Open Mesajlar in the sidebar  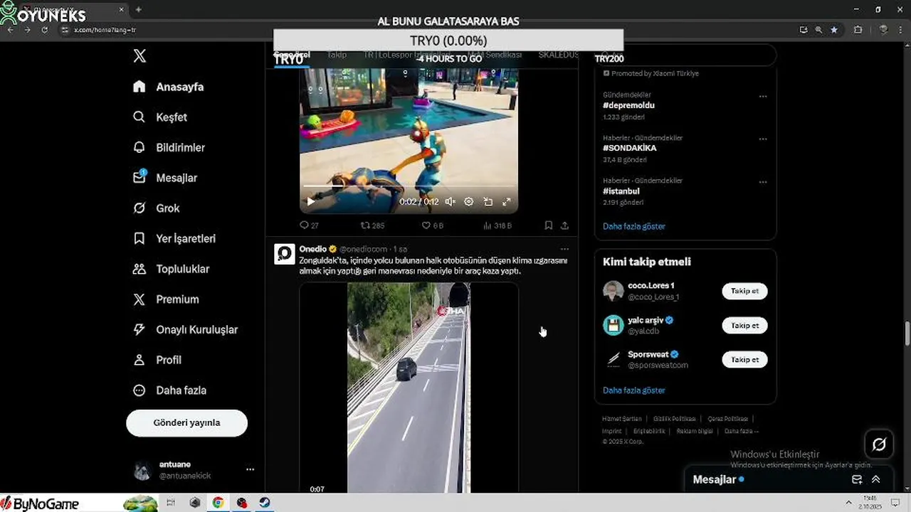(x=165, y=178)
